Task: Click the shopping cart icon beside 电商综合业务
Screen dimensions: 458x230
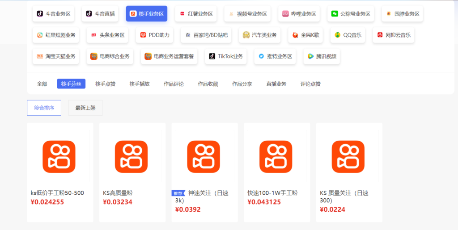Action: 94,57
